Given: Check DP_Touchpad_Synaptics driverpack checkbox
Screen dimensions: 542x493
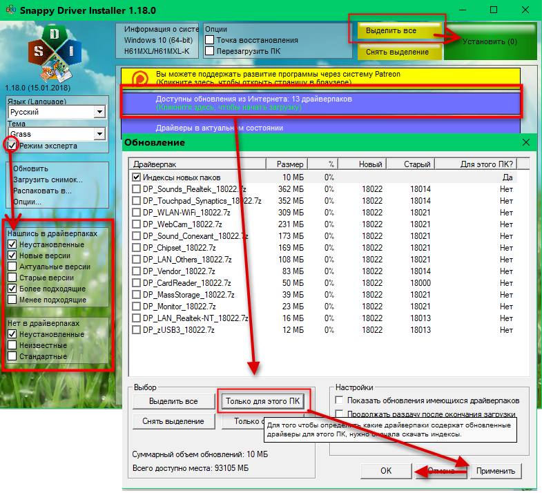Looking at the screenshot, I should tap(137, 201).
